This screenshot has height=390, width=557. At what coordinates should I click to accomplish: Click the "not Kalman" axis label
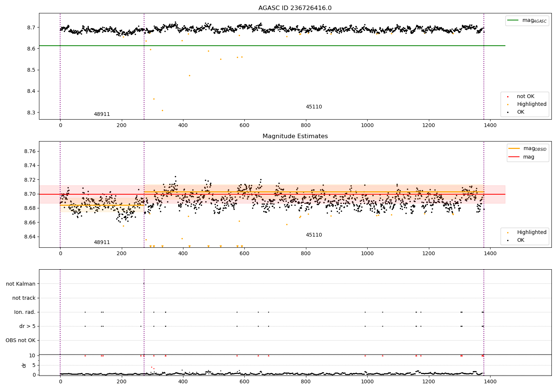(x=21, y=284)
